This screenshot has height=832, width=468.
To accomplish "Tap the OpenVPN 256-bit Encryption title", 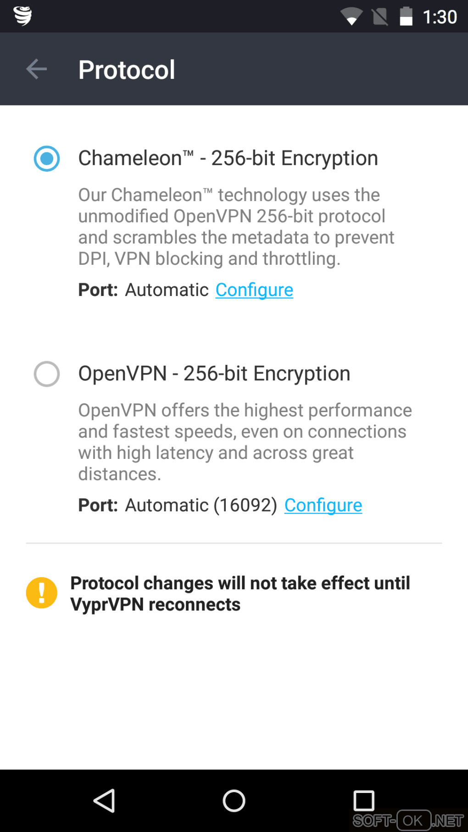I will click(x=214, y=374).
